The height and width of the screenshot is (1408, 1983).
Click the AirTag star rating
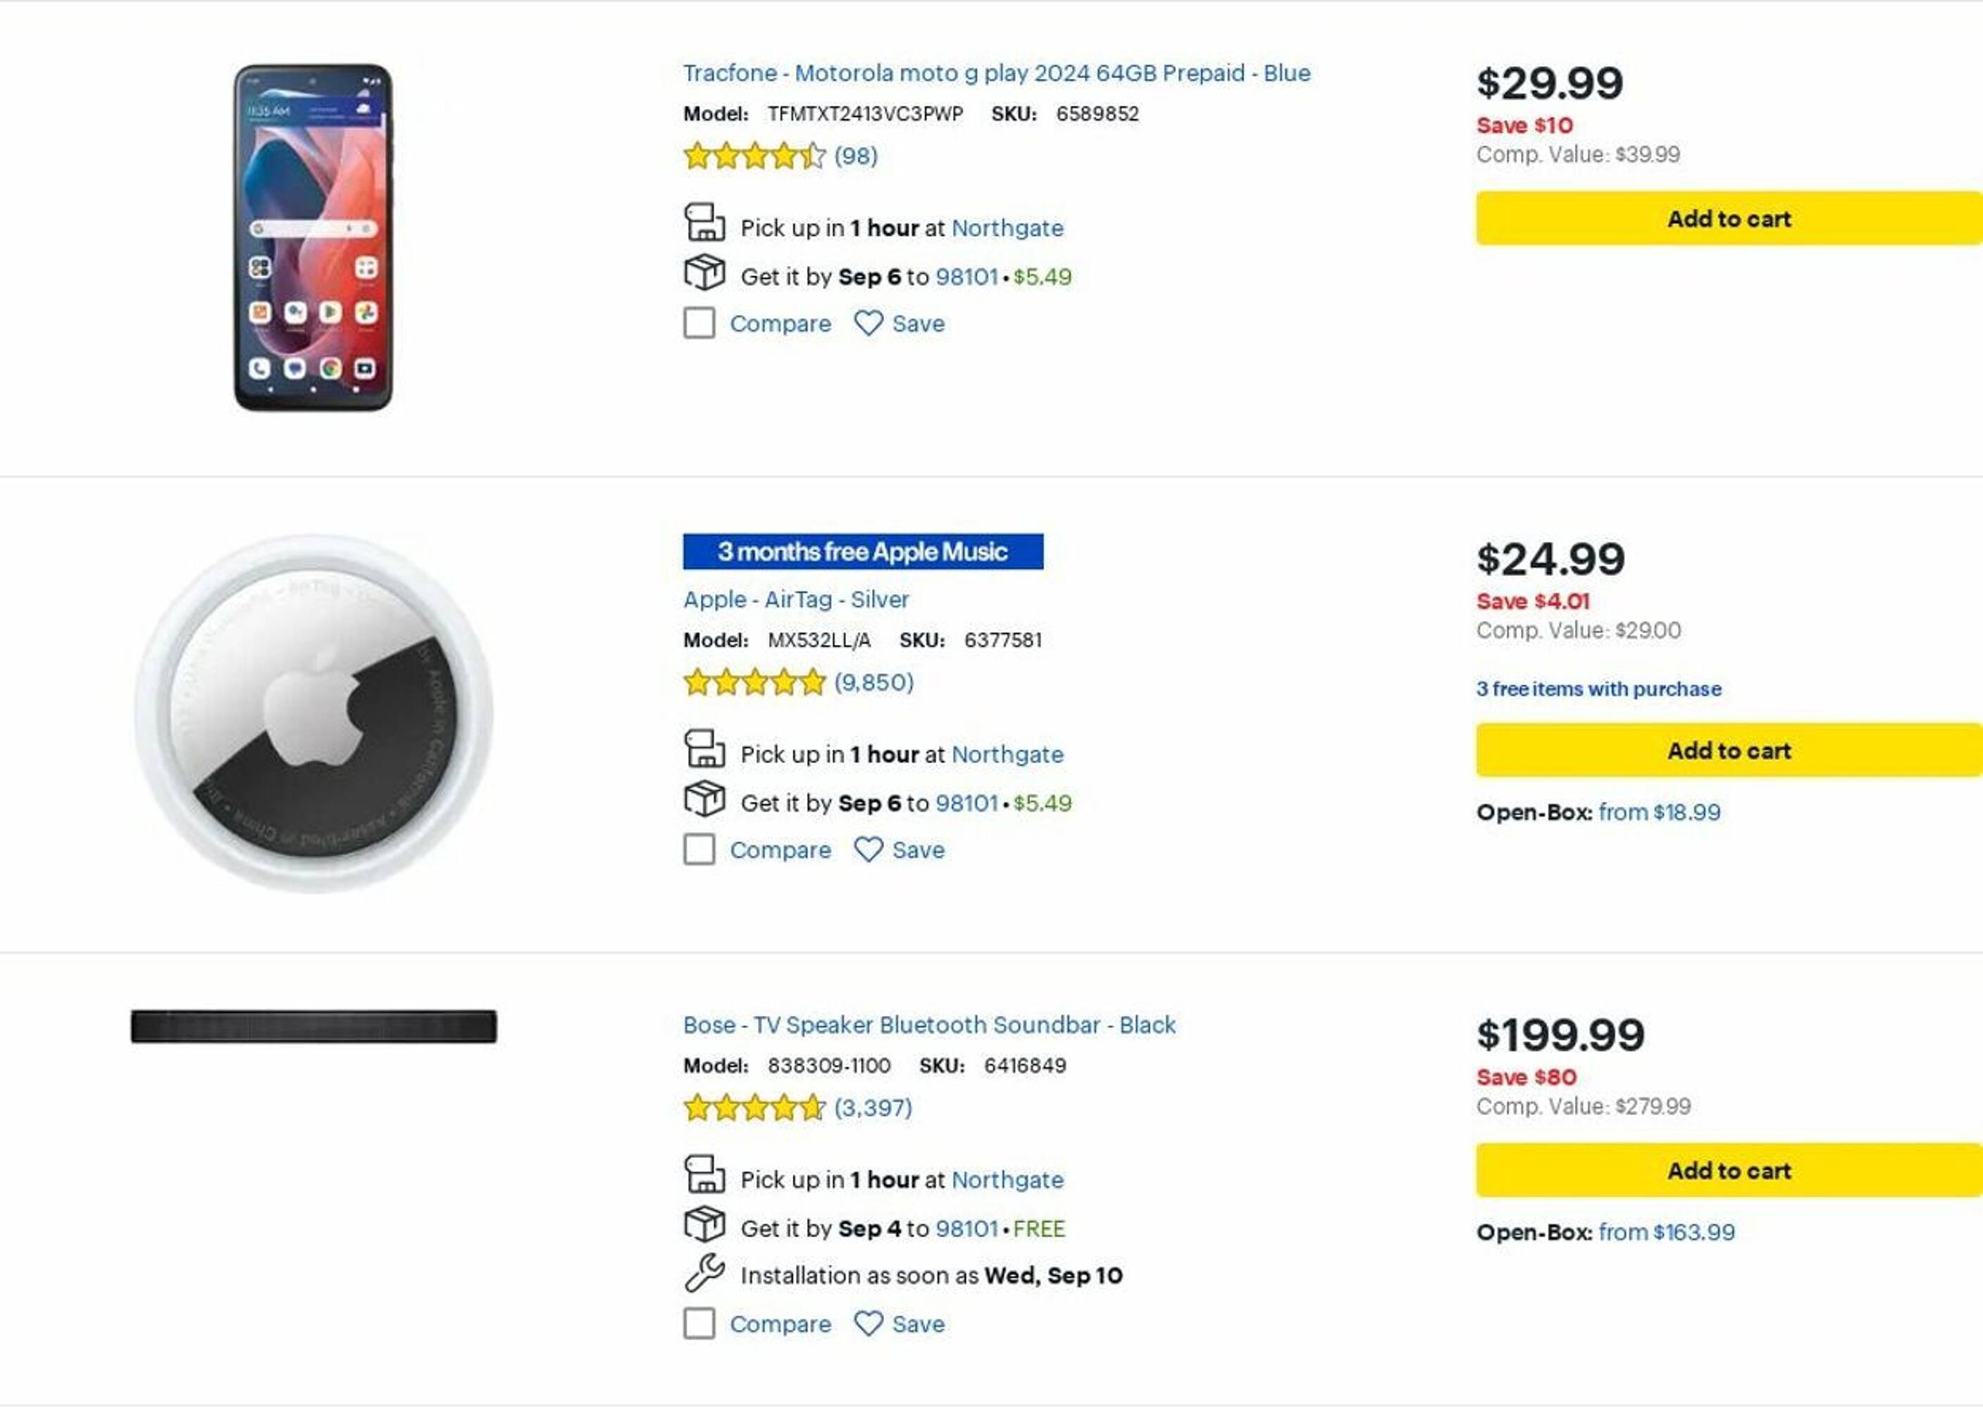(x=754, y=683)
